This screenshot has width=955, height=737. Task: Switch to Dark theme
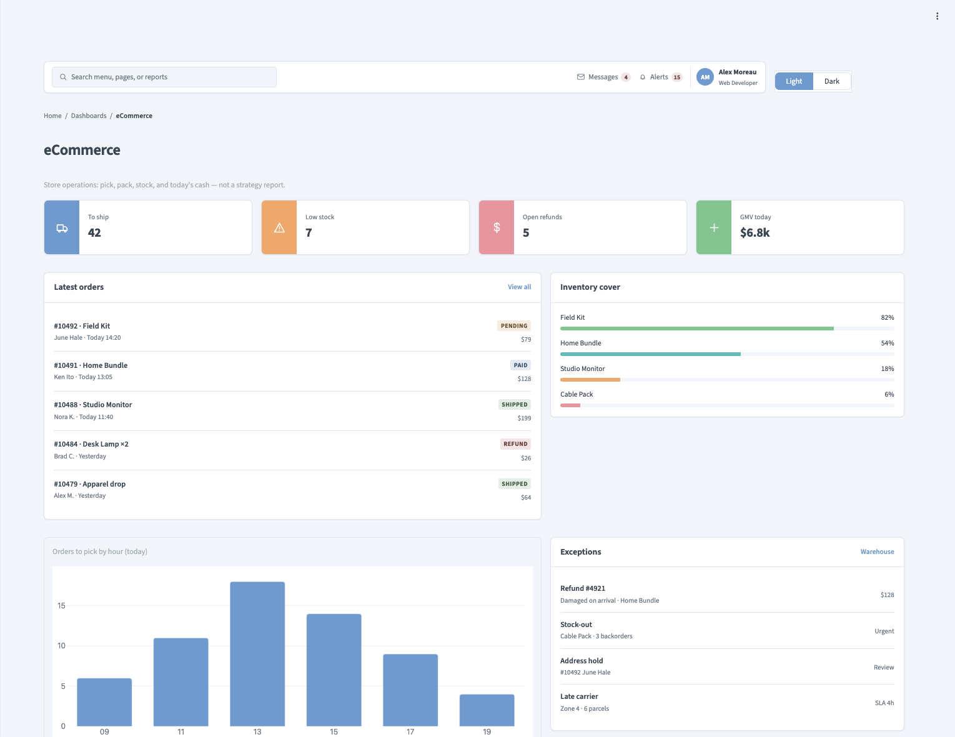[832, 81]
